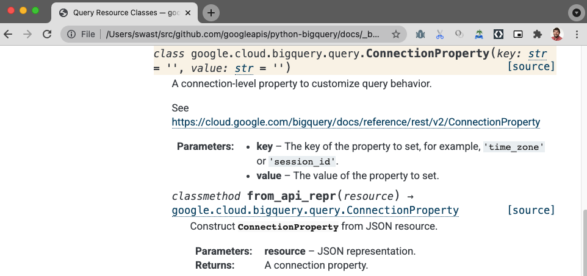The height and width of the screenshot is (276, 587).
Task: Go back with the browser back arrow
Action: click(x=8, y=34)
